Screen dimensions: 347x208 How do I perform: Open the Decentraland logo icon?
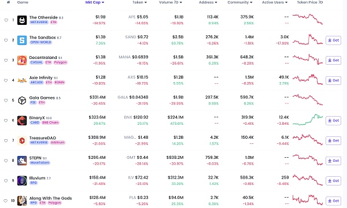(x=22, y=60)
